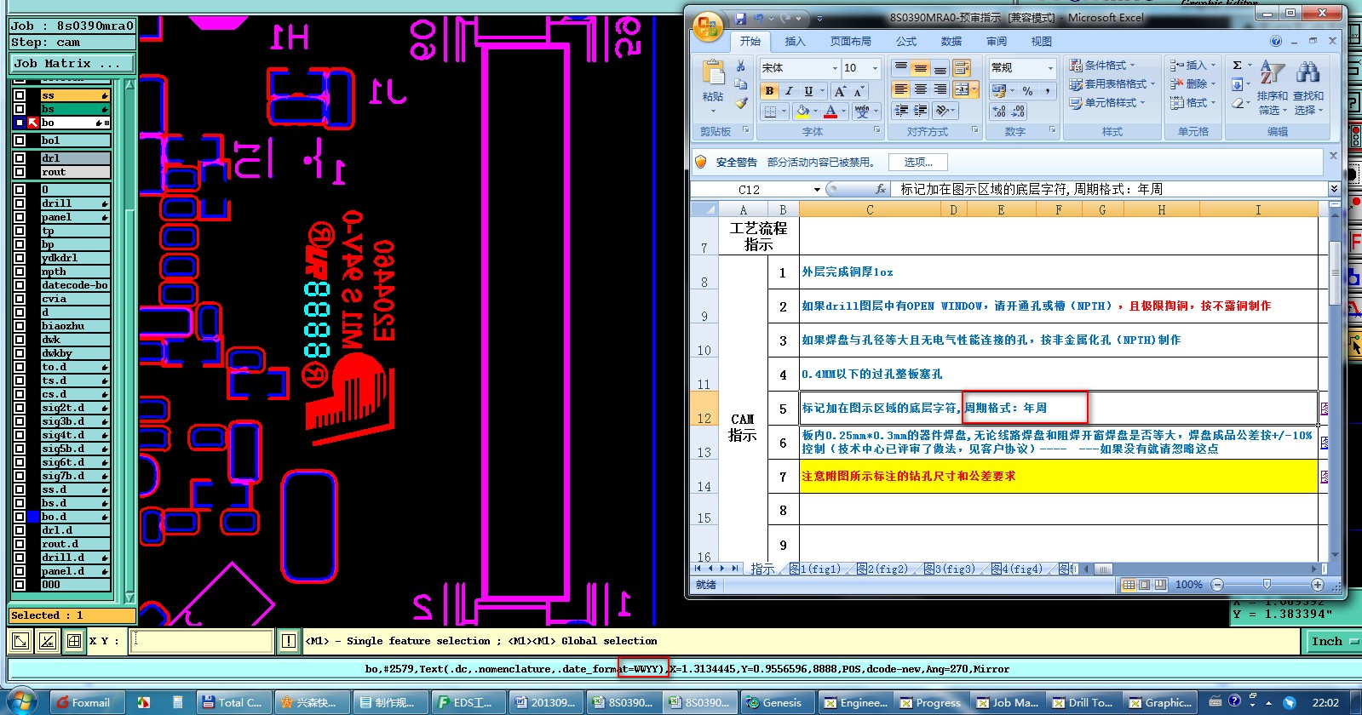Click the Font Color red A swatch
The width and height of the screenshot is (1362, 715).
[830, 112]
